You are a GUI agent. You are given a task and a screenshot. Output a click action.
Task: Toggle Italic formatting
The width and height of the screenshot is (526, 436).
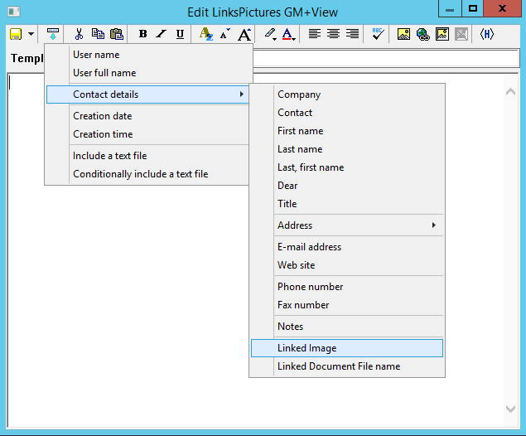[161, 34]
